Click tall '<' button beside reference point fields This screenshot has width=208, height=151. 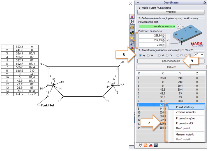pos(168,40)
